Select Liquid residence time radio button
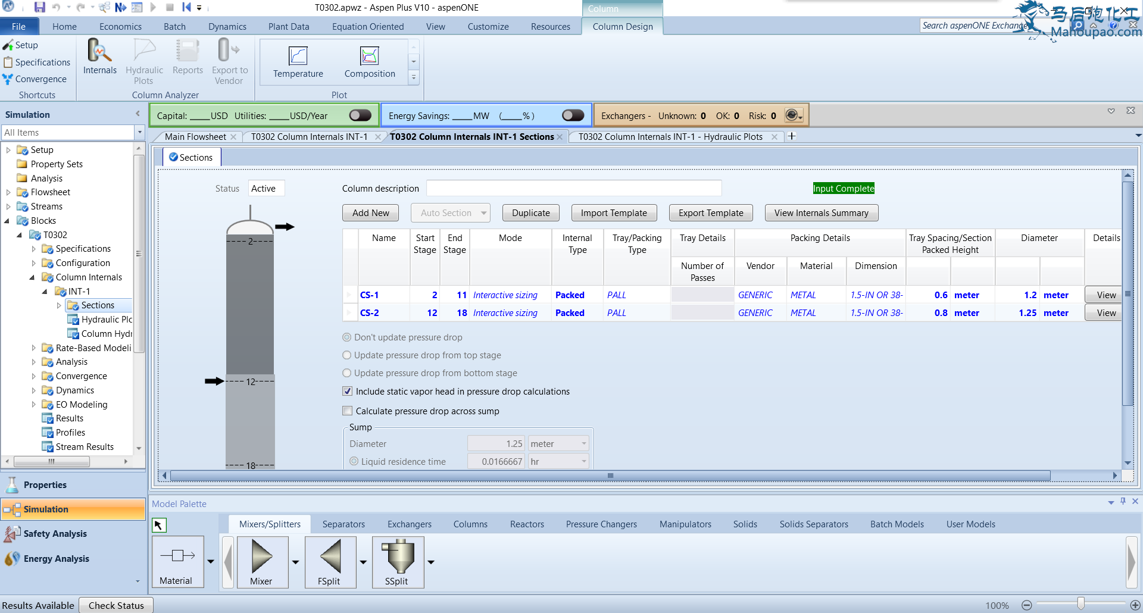This screenshot has width=1143, height=613. pyautogui.click(x=354, y=462)
